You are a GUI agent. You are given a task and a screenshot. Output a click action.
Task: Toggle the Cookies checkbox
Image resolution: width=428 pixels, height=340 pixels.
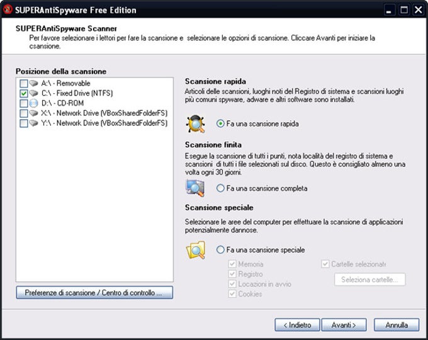232,294
